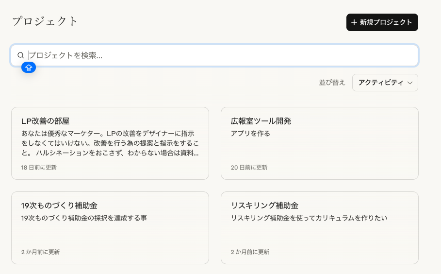The image size is (441, 274).
Task: Click the LP改善の部屋 description text
Action: click(x=110, y=143)
